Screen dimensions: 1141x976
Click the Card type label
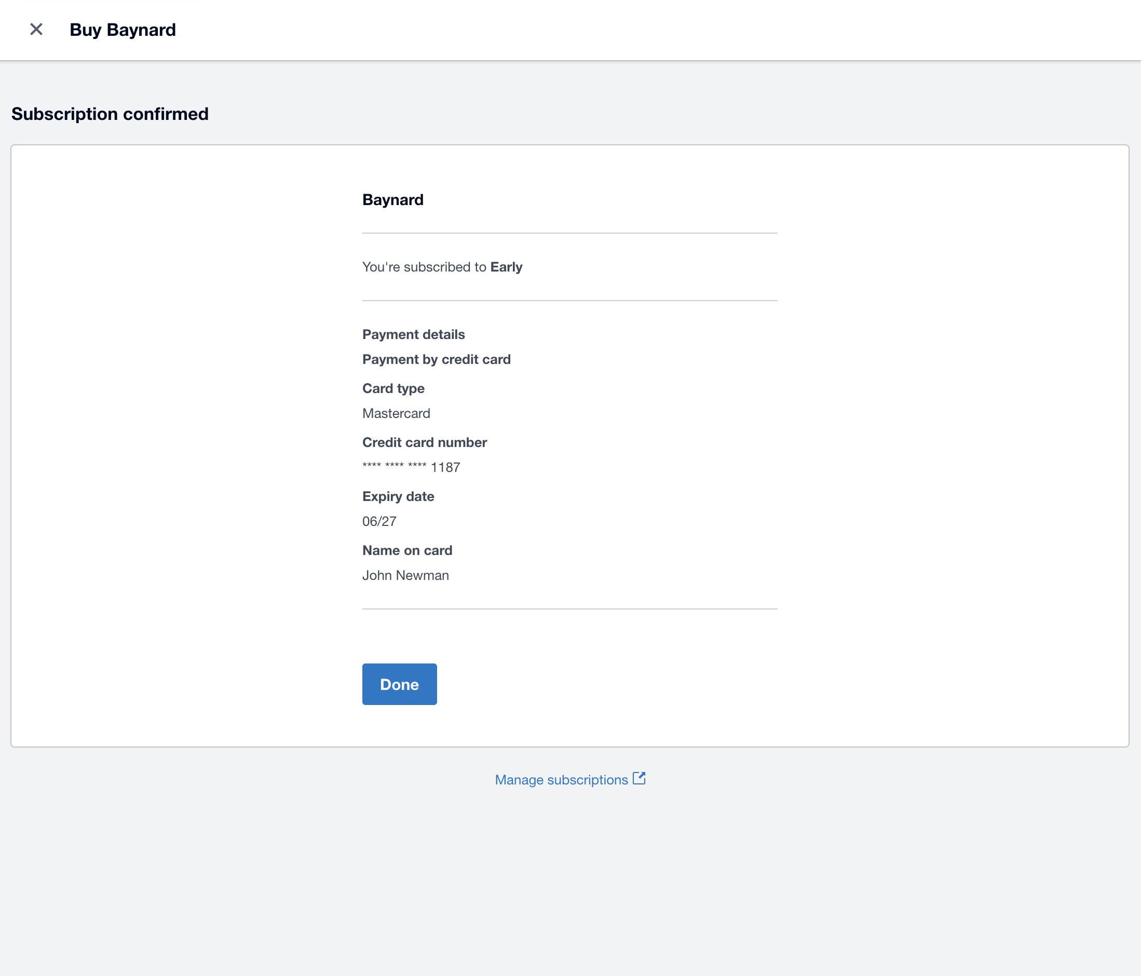392,388
